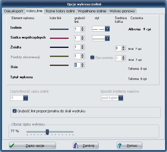Expand Częstotliwość opisu izolinii dropdown
167x152 pixels.
click(x=26, y=98)
